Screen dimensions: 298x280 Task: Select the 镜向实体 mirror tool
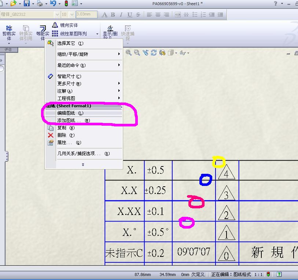[65, 25]
